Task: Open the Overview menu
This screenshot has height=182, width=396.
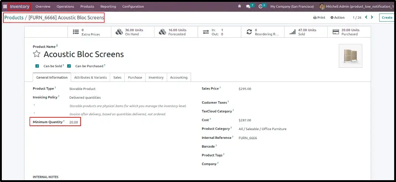Action: [x=43, y=7]
